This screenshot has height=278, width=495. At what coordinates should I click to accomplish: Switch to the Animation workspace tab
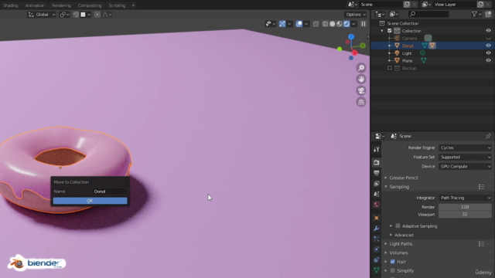point(35,5)
